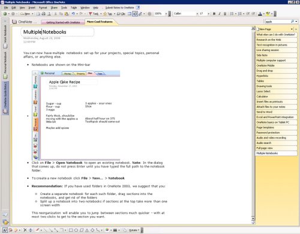Click the Bullets list icon
This screenshot has width=300, height=234.
pyautogui.click(x=232, y=14)
